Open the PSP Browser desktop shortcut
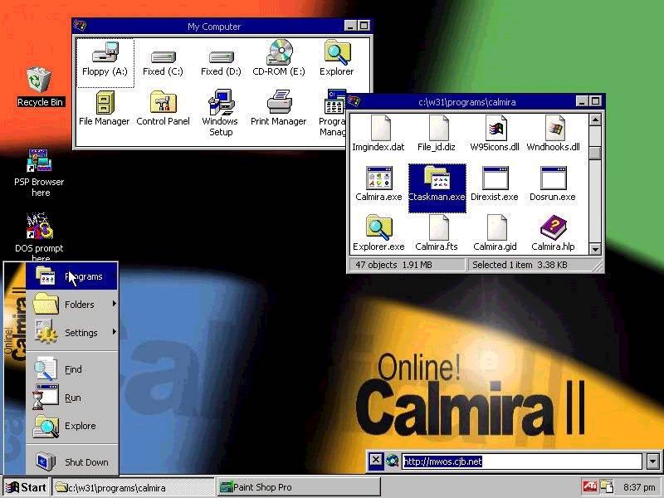This screenshot has width=664, height=498. (x=40, y=163)
